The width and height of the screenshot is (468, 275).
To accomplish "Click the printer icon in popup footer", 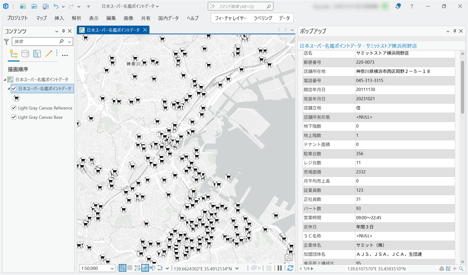I will (x=442, y=268).
